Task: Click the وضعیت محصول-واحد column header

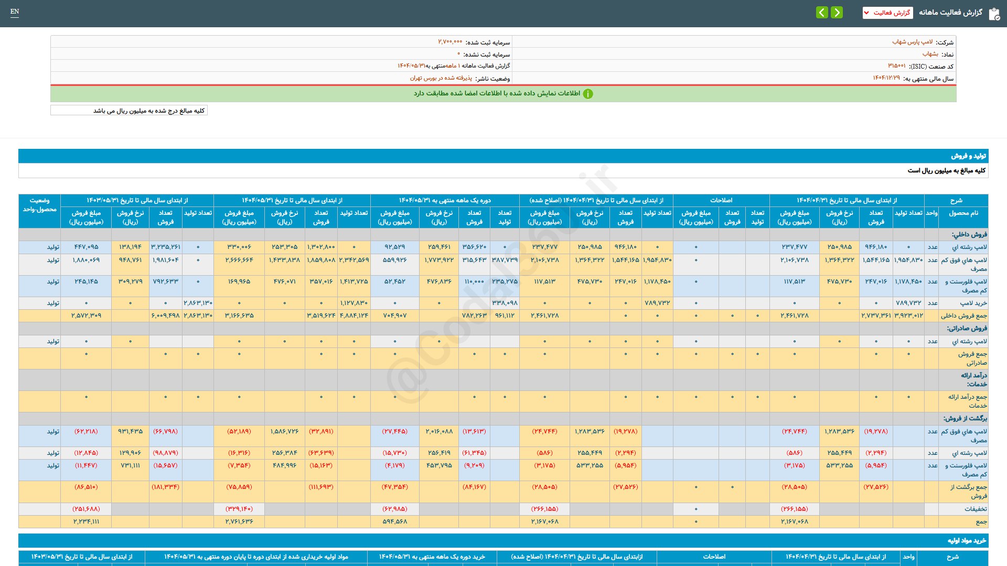Action: point(39,205)
